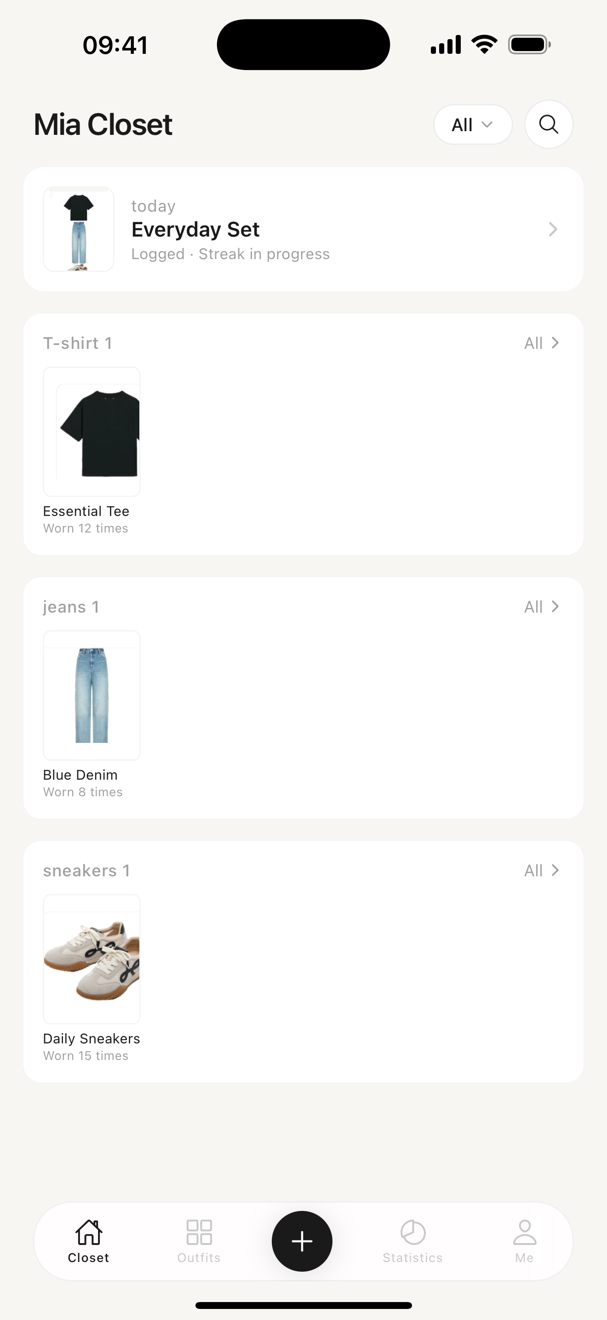
Task: Tap the battery indicator icon
Action: 529,45
